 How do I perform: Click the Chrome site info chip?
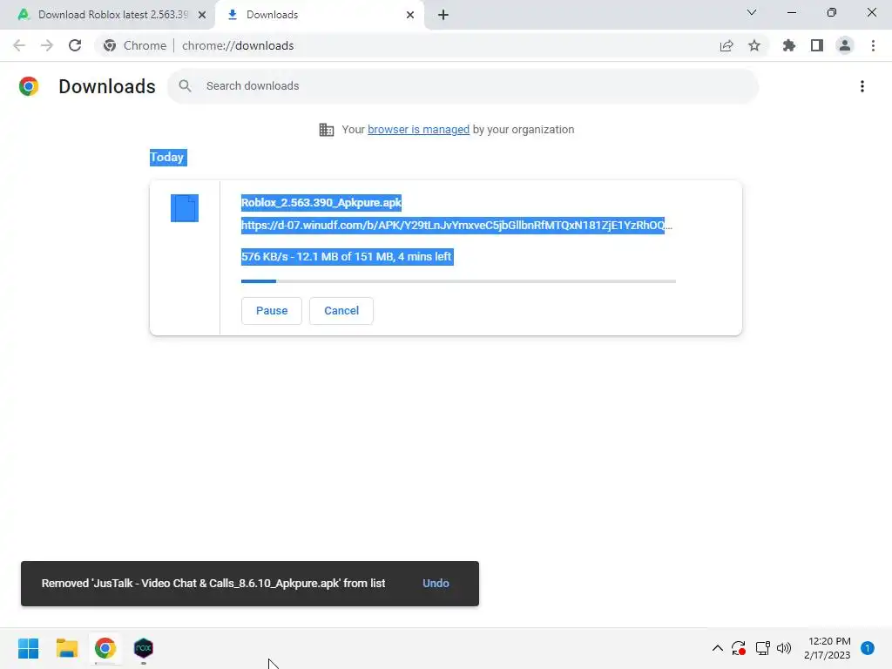click(135, 45)
